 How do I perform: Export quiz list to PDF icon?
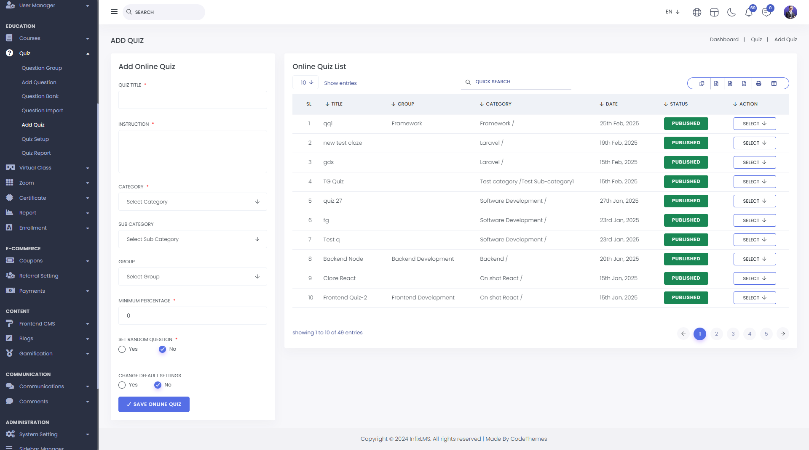coord(745,83)
